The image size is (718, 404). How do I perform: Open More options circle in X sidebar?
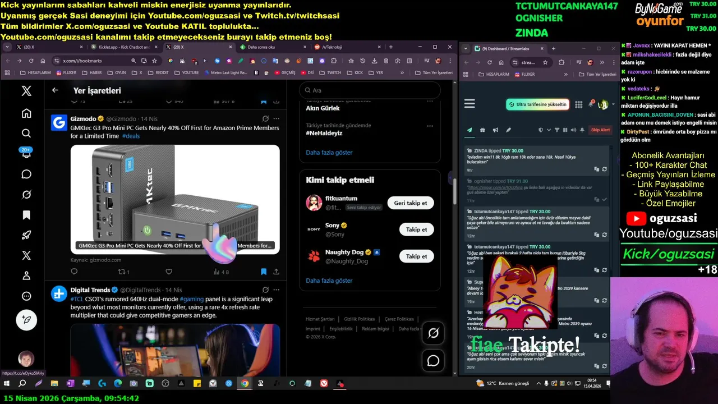click(26, 296)
